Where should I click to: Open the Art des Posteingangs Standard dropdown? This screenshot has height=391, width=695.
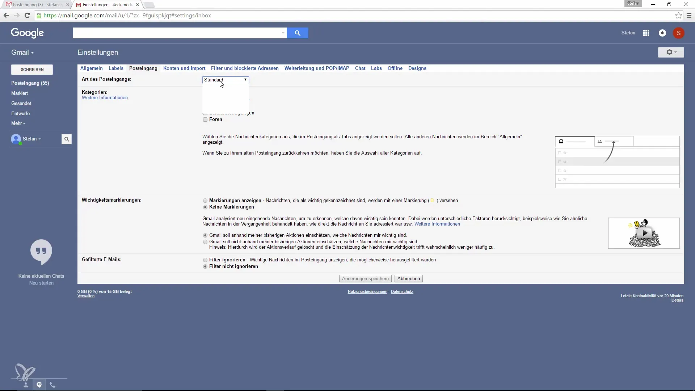coord(226,80)
